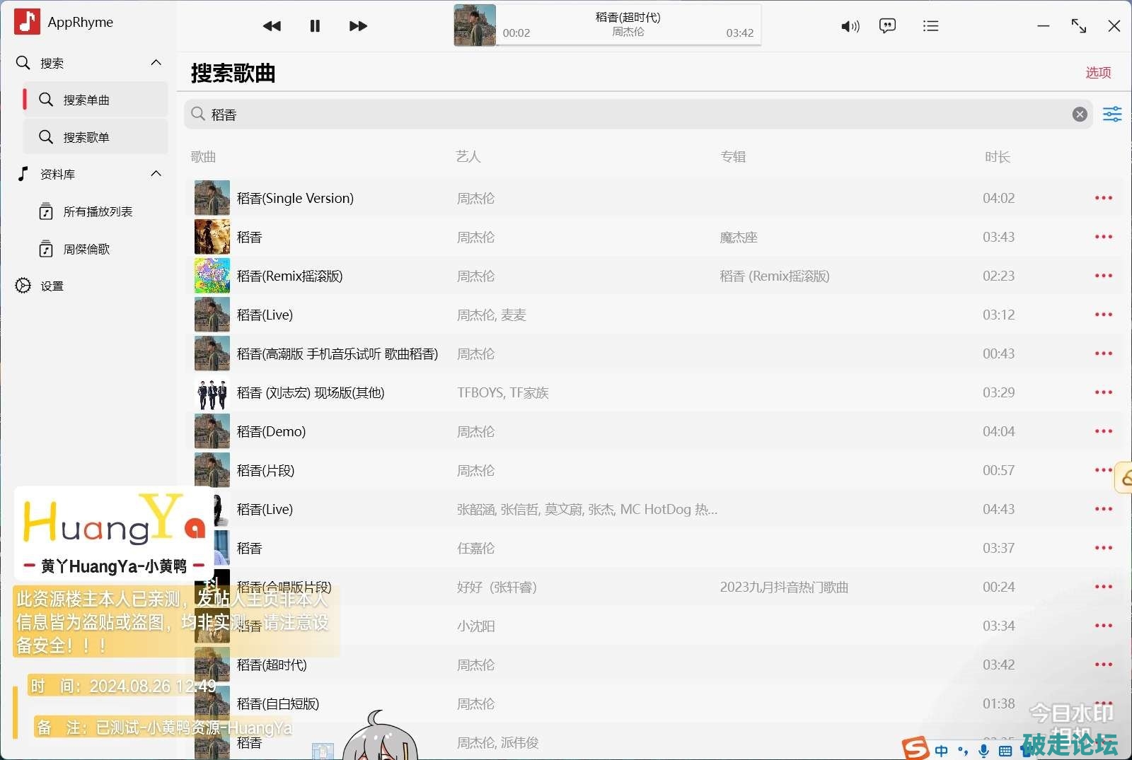This screenshot has height=760, width=1132.
Task: Open the play queue list icon
Action: click(930, 26)
